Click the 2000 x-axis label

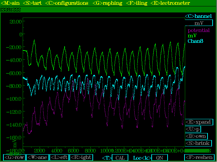tap(40, 151)
